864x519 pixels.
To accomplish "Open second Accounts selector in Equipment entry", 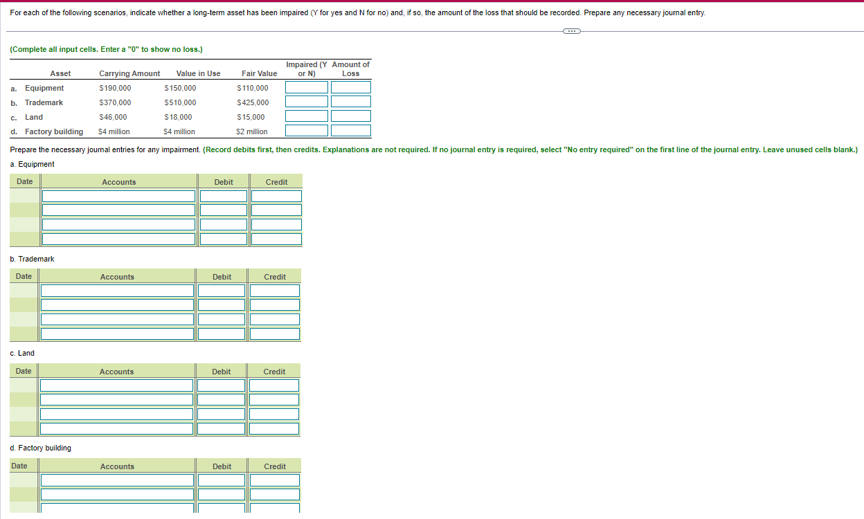I will click(x=118, y=210).
